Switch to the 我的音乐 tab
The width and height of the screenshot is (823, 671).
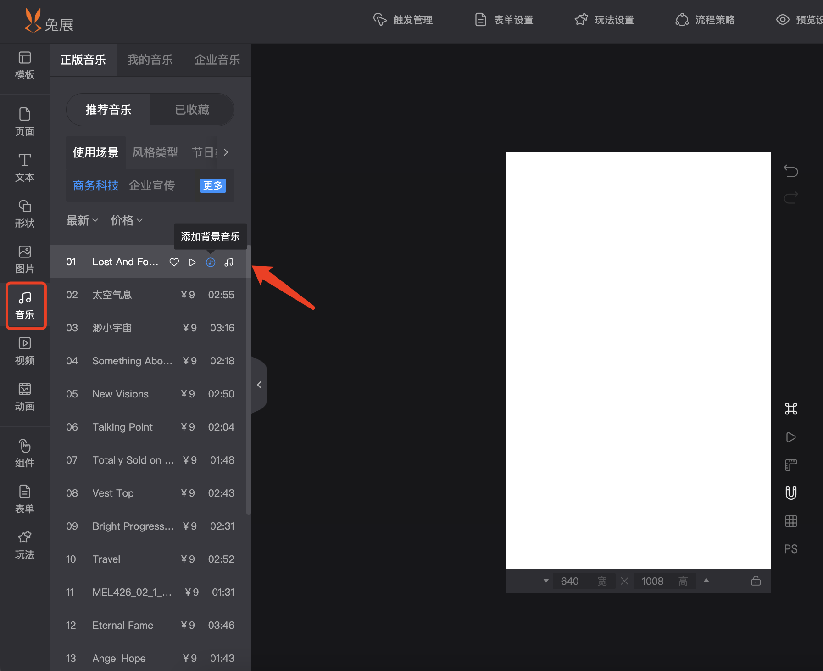(x=150, y=60)
